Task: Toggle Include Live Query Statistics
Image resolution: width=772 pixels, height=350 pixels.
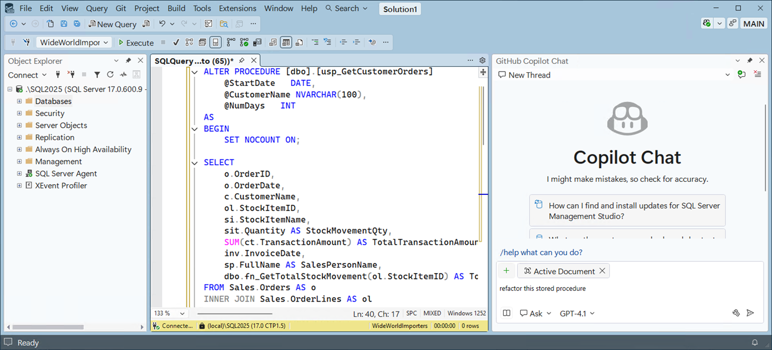Action: click(243, 43)
